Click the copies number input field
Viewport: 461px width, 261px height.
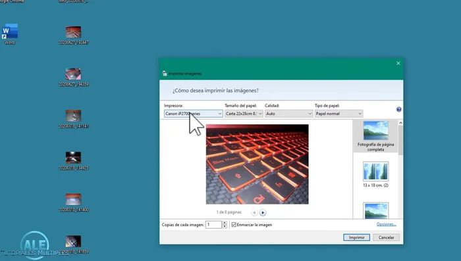[214, 225]
